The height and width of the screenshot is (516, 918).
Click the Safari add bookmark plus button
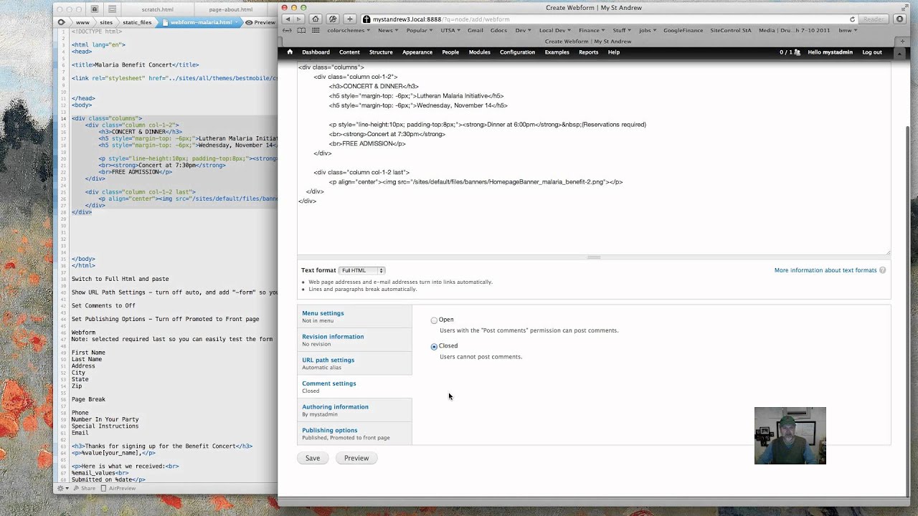pos(350,19)
